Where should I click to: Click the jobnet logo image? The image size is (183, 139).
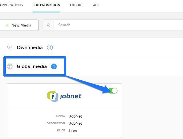[64, 96]
